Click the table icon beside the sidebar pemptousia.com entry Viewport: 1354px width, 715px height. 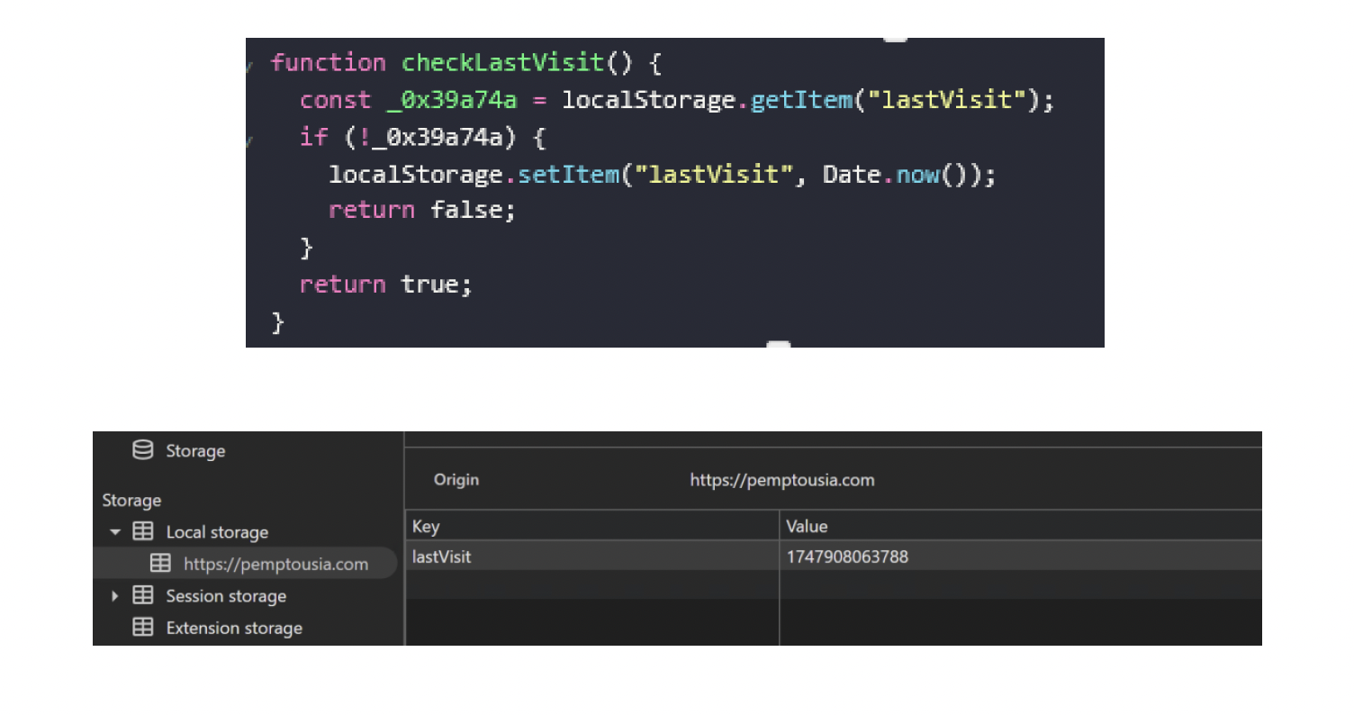click(x=160, y=564)
